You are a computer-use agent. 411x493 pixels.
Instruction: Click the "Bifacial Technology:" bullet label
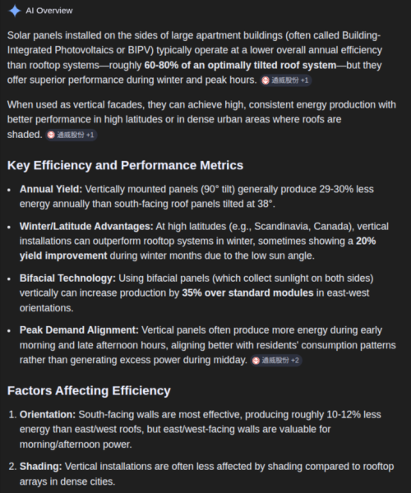pos(67,279)
